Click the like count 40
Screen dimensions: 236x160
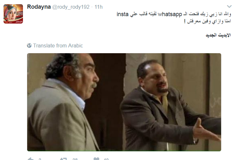[x=106, y=159]
